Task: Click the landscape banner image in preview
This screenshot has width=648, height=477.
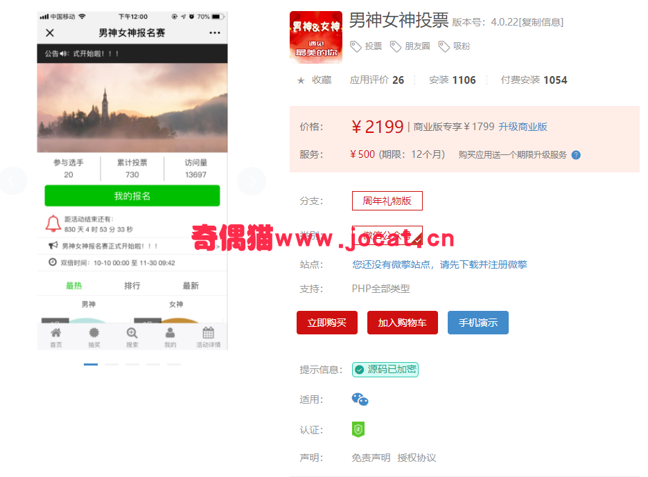Action: 132,108
